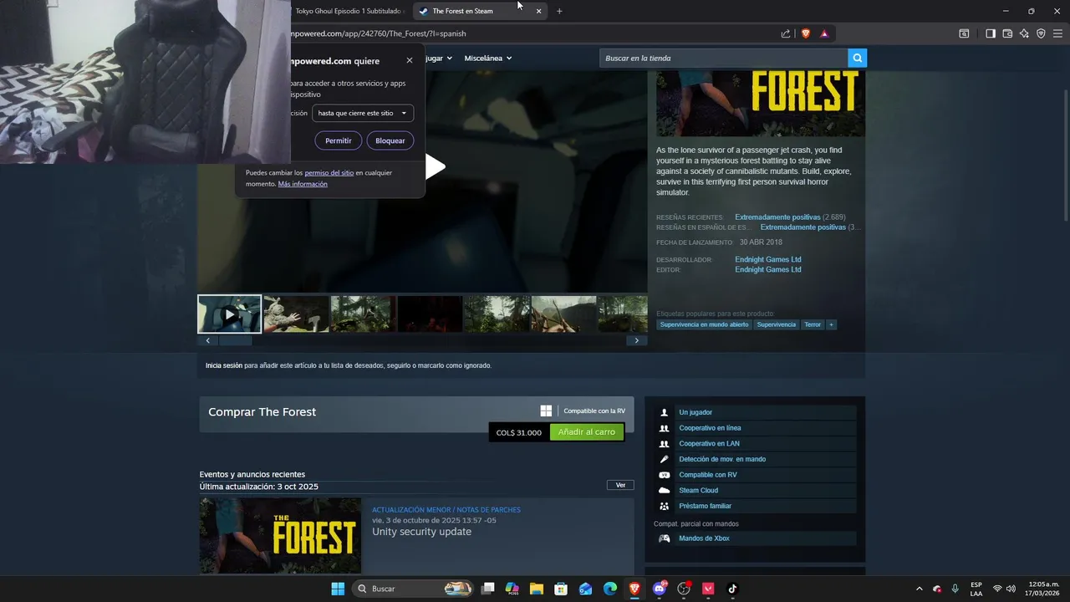Screen dimensions: 1070x602
Task: Open TikTok from taskbar
Action: pyautogui.click(x=732, y=589)
